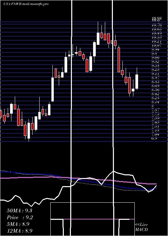Click the 10.49 price axis label

click(x=157, y=33)
